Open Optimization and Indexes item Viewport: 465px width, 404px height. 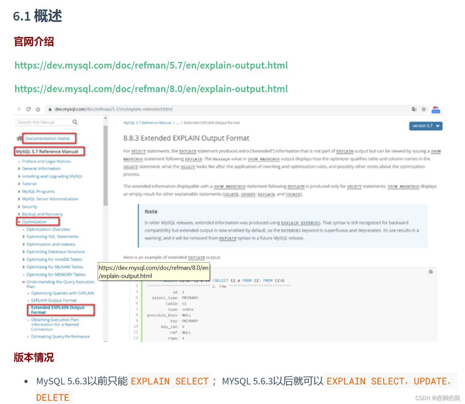[51, 244]
